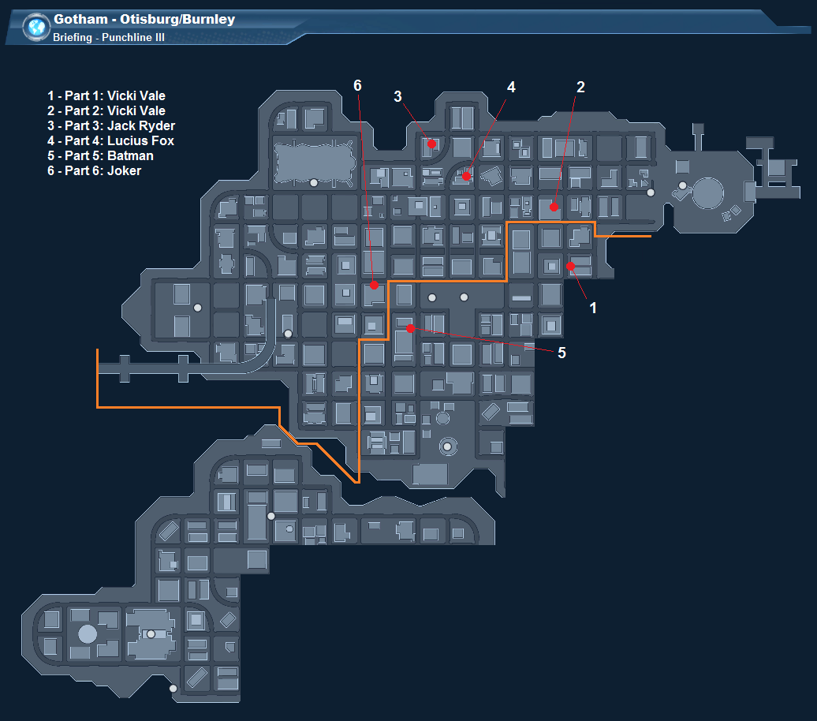Select legend line Part 3: Jack Ryder
Viewport: 817px width, 721px height.
pos(111,126)
